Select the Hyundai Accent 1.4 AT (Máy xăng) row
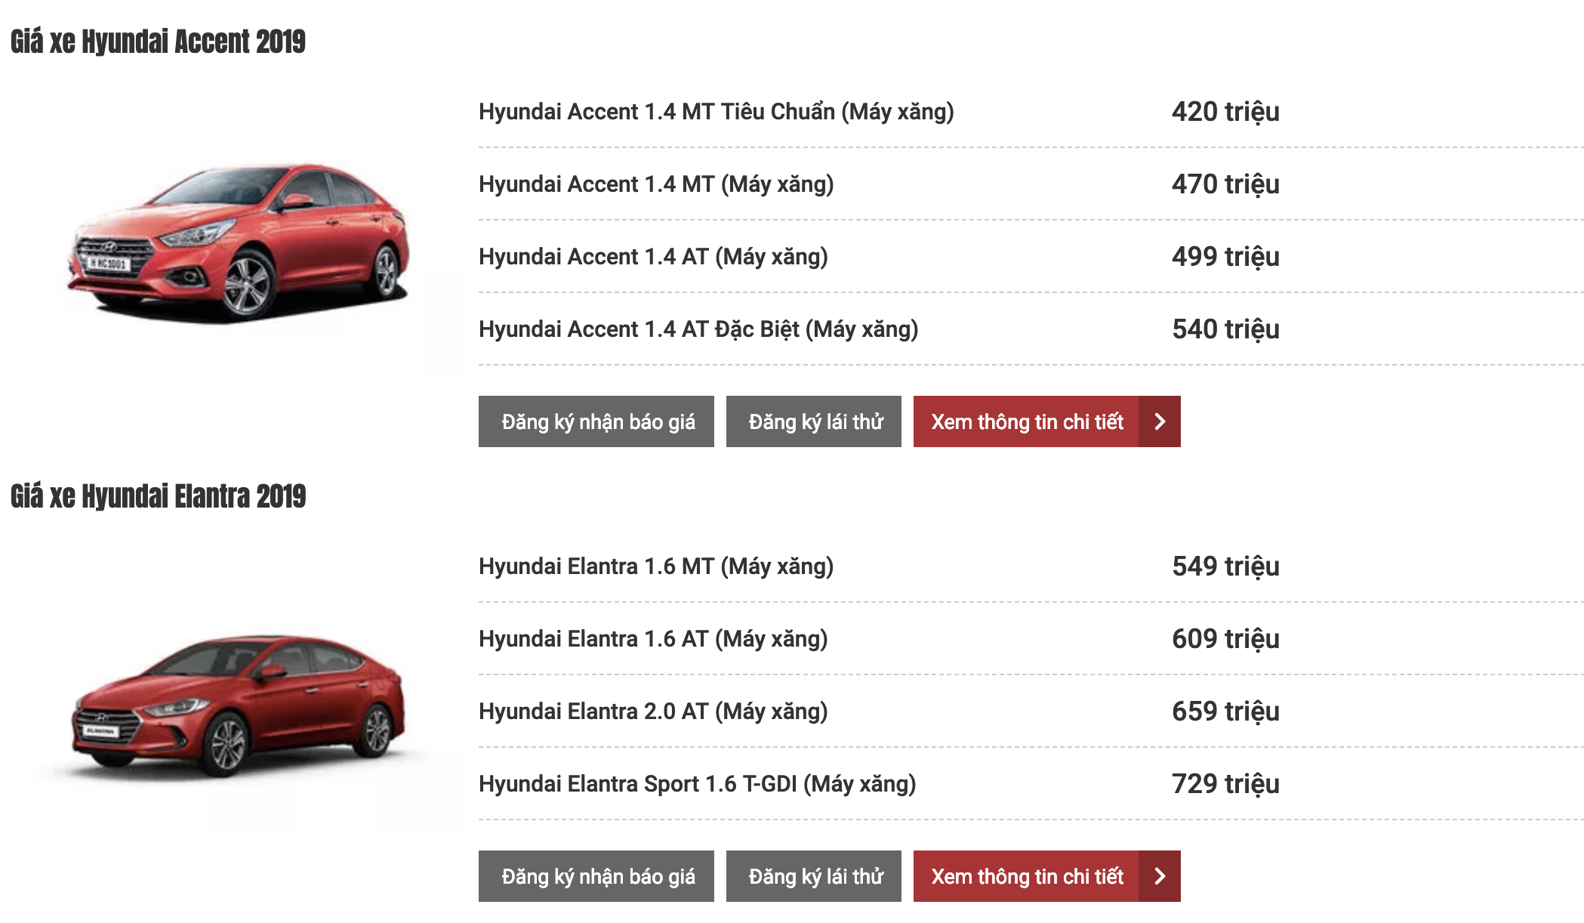 (653, 257)
